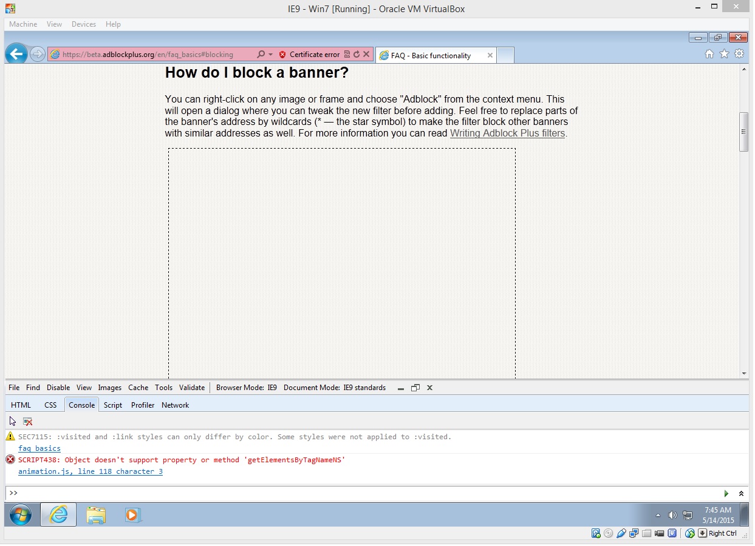This screenshot has height=546, width=755.
Task: Expand the console to multiline mode
Action: [741, 494]
